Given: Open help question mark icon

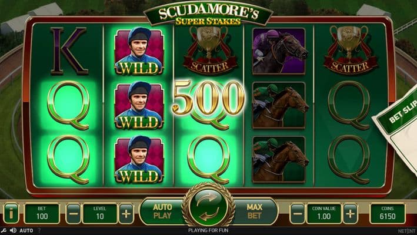Looking at the screenshot, I should coord(39,230).
